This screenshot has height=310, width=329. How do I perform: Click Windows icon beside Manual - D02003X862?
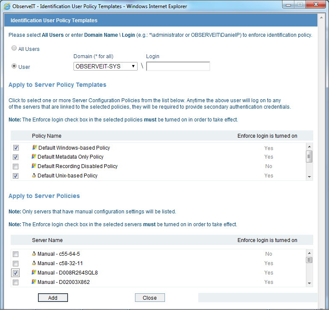pyautogui.click(x=34, y=282)
